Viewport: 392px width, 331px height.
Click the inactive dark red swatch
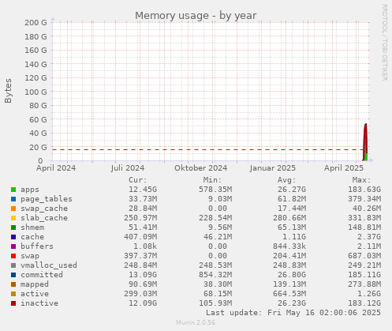click(13, 303)
